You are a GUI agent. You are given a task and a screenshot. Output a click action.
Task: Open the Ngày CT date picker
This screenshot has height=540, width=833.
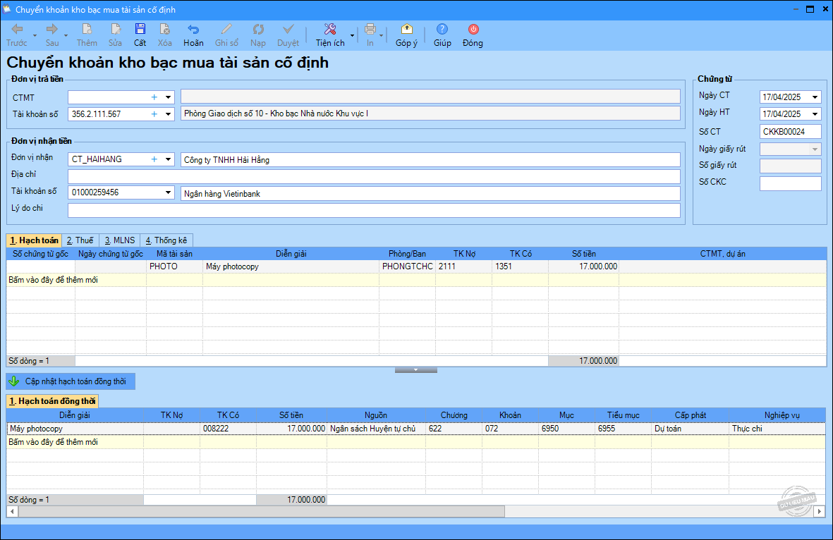[x=815, y=97]
